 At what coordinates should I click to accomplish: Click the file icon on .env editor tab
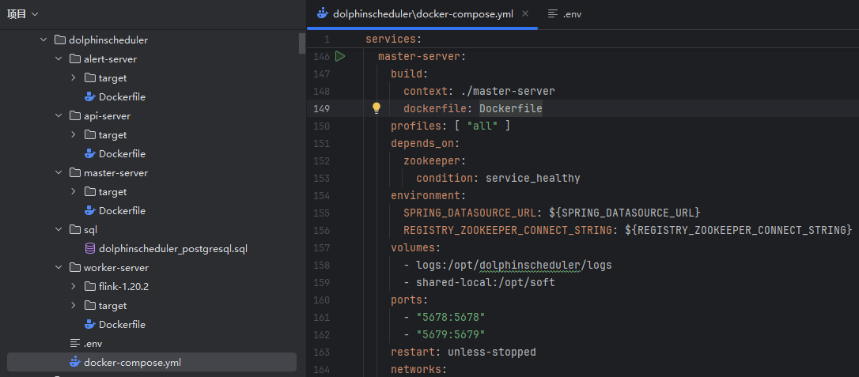(553, 13)
